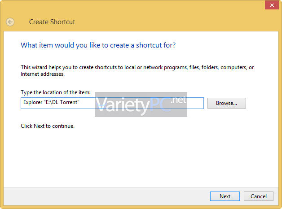
Task: Click the heading 'What item would you like to create a shortcut for?'
Action: (x=98, y=45)
